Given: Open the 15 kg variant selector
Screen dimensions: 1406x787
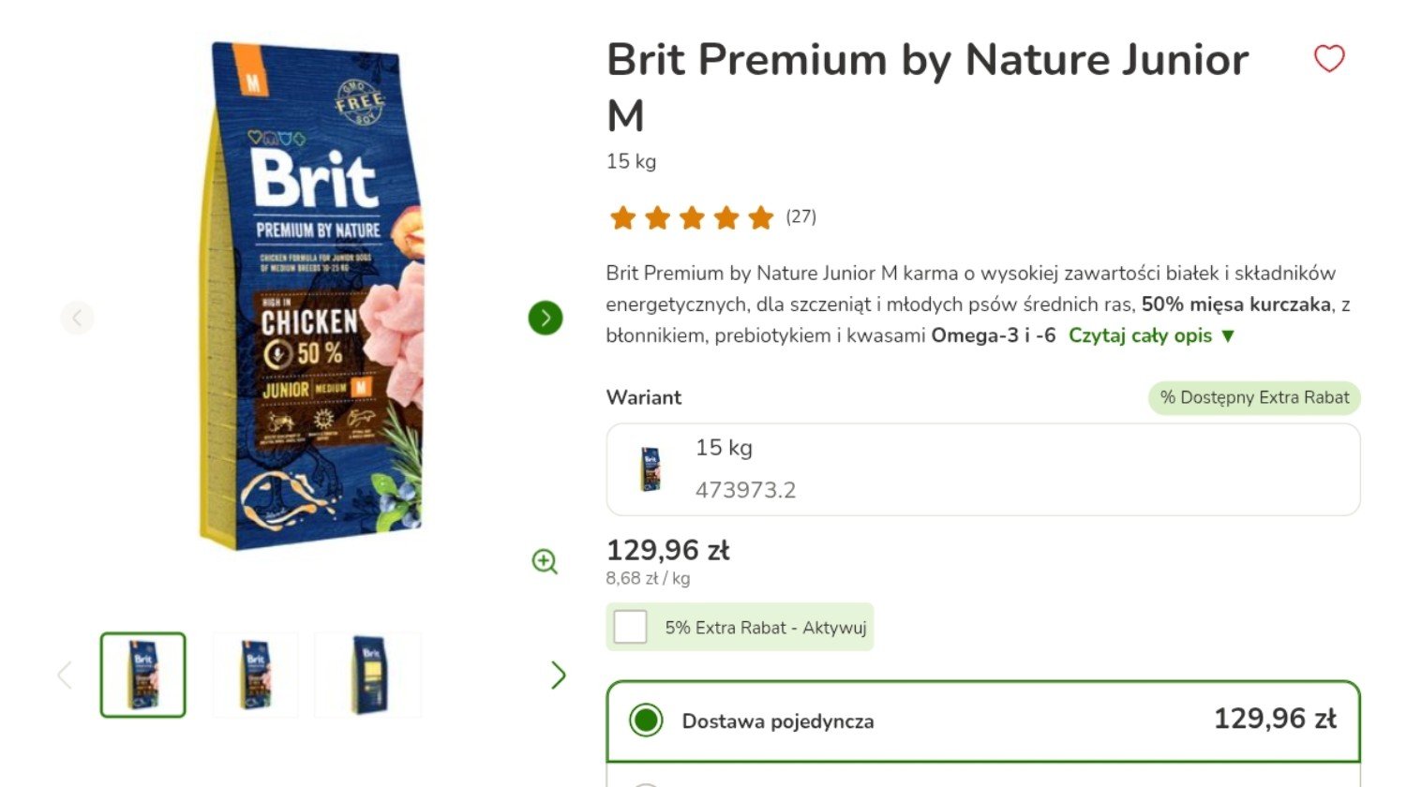Looking at the screenshot, I should click(983, 469).
